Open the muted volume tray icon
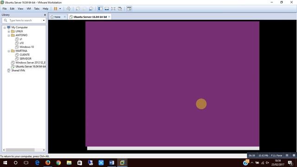Viewport: 297px width, 167px height. [x=267, y=163]
